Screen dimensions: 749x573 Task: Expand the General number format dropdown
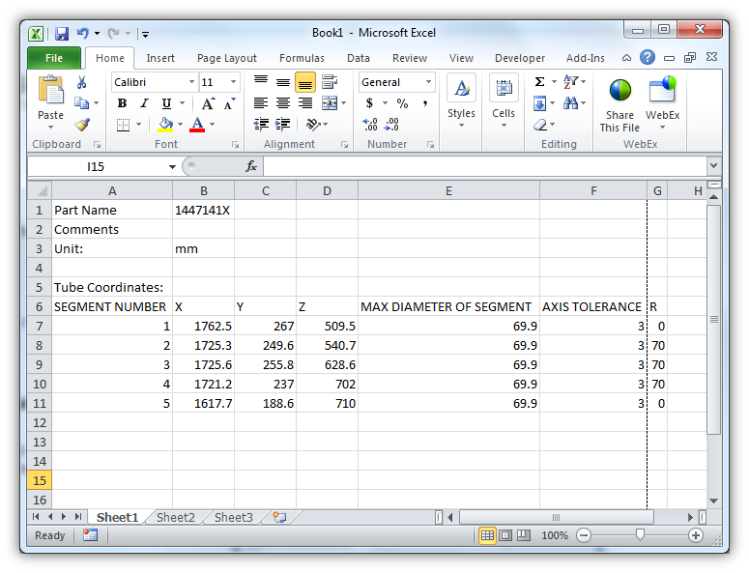pyautogui.click(x=428, y=82)
